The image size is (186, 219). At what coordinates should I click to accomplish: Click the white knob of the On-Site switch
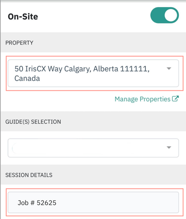click(x=171, y=15)
